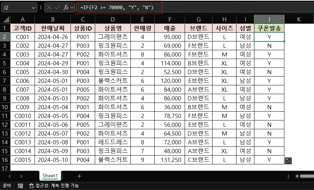Select the 78,750 sales cell

pyautogui.click(x=170, y=116)
